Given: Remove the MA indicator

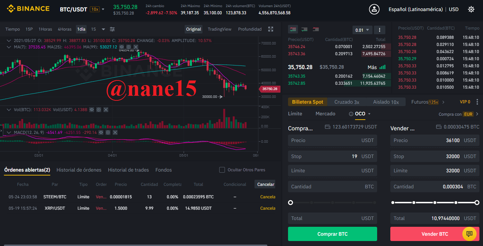Looking at the screenshot, I should coord(135,47).
